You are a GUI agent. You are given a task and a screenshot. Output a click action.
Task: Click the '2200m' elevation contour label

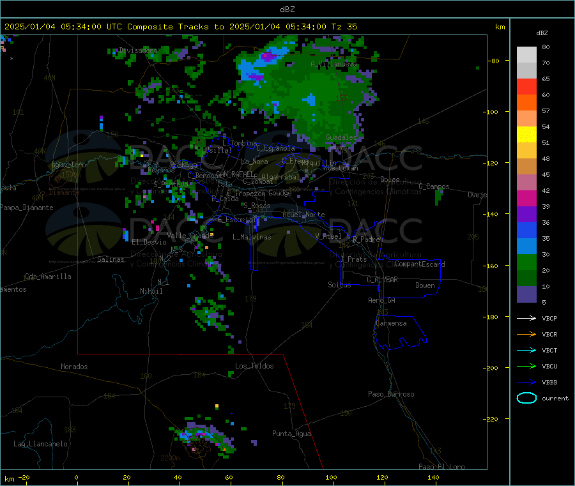point(170,458)
